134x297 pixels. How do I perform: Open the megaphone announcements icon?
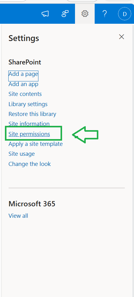(x=45, y=14)
